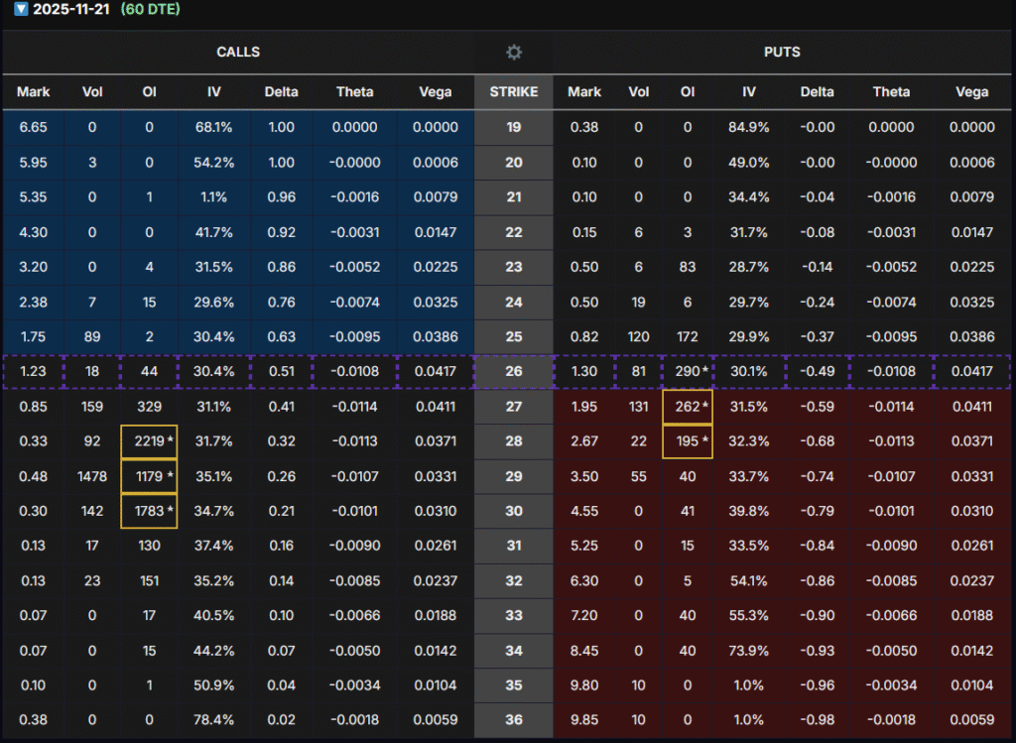Click the STRIKE column header
The width and height of the screenshot is (1016, 743).
(513, 92)
